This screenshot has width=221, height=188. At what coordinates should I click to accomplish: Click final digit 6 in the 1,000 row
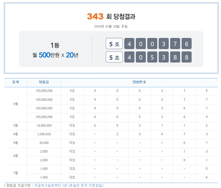pyautogui.click(x=207, y=177)
